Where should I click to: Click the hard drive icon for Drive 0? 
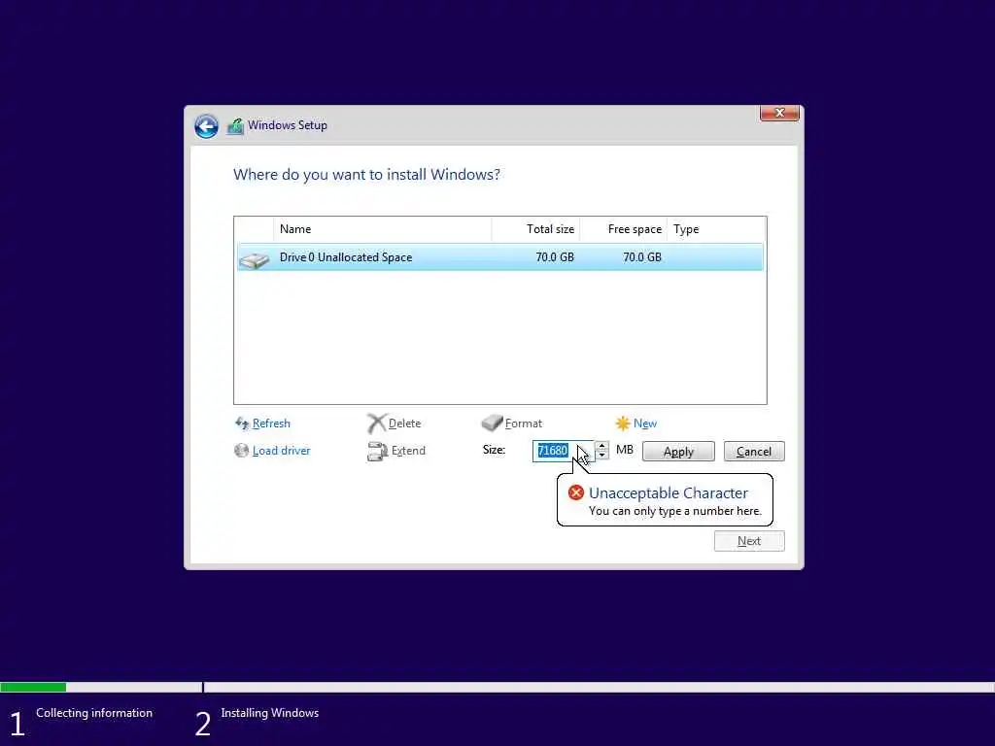coord(254,258)
